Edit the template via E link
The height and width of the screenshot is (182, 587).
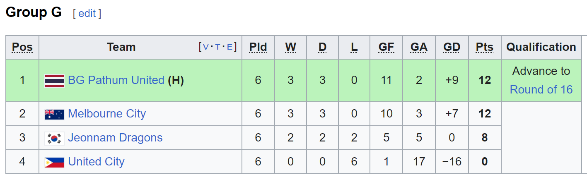pyautogui.click(x=229, y=47)
